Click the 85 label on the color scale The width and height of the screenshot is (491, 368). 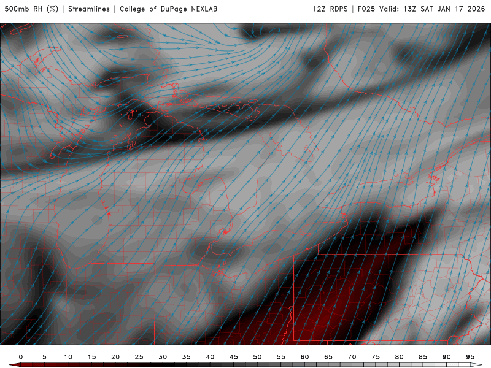click(x=423, y=357)
